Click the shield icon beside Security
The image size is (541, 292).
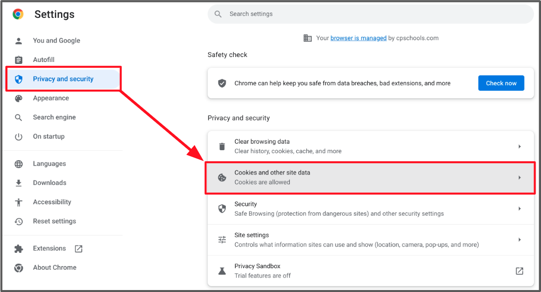pos(221,208)
